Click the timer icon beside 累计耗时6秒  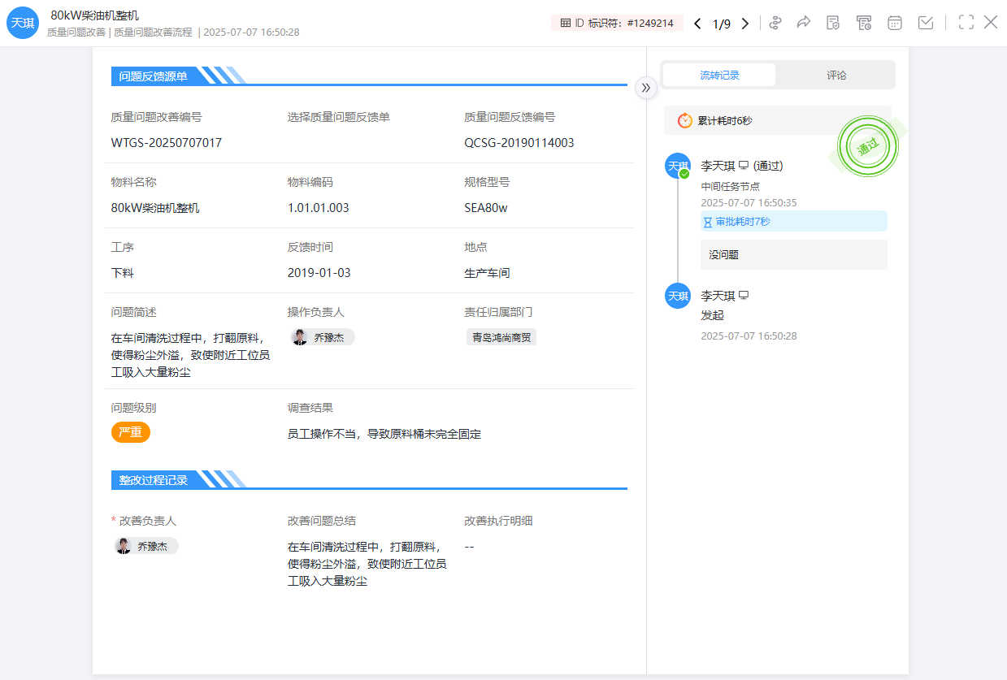(684, 119)
